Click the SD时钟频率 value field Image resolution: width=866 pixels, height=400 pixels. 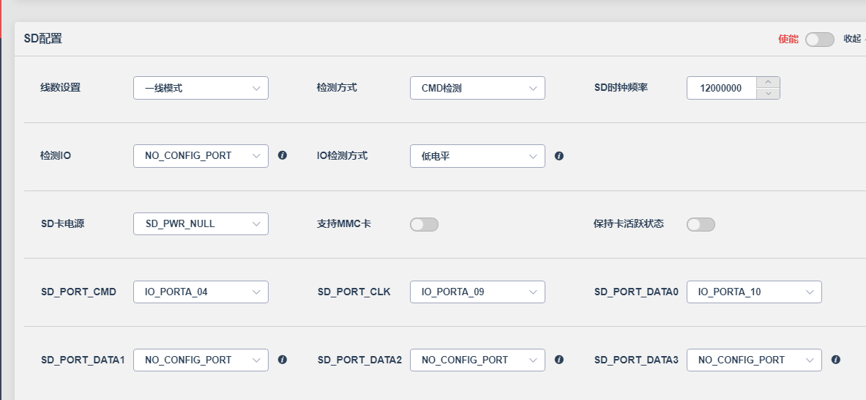[721, 88]
